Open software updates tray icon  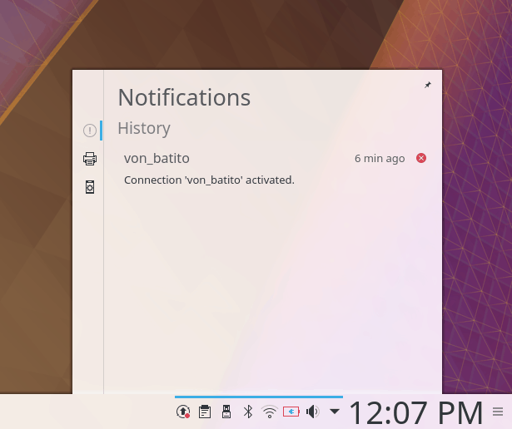tap(183, 412)
